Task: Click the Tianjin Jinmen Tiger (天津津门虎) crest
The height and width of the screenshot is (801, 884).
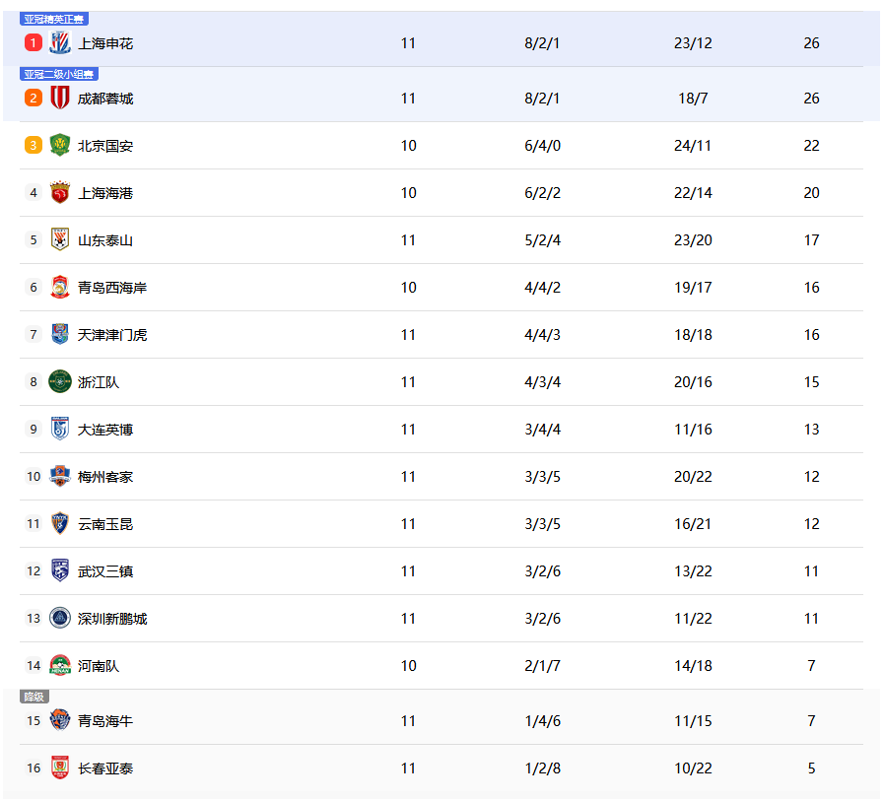Action: [60, 335]
